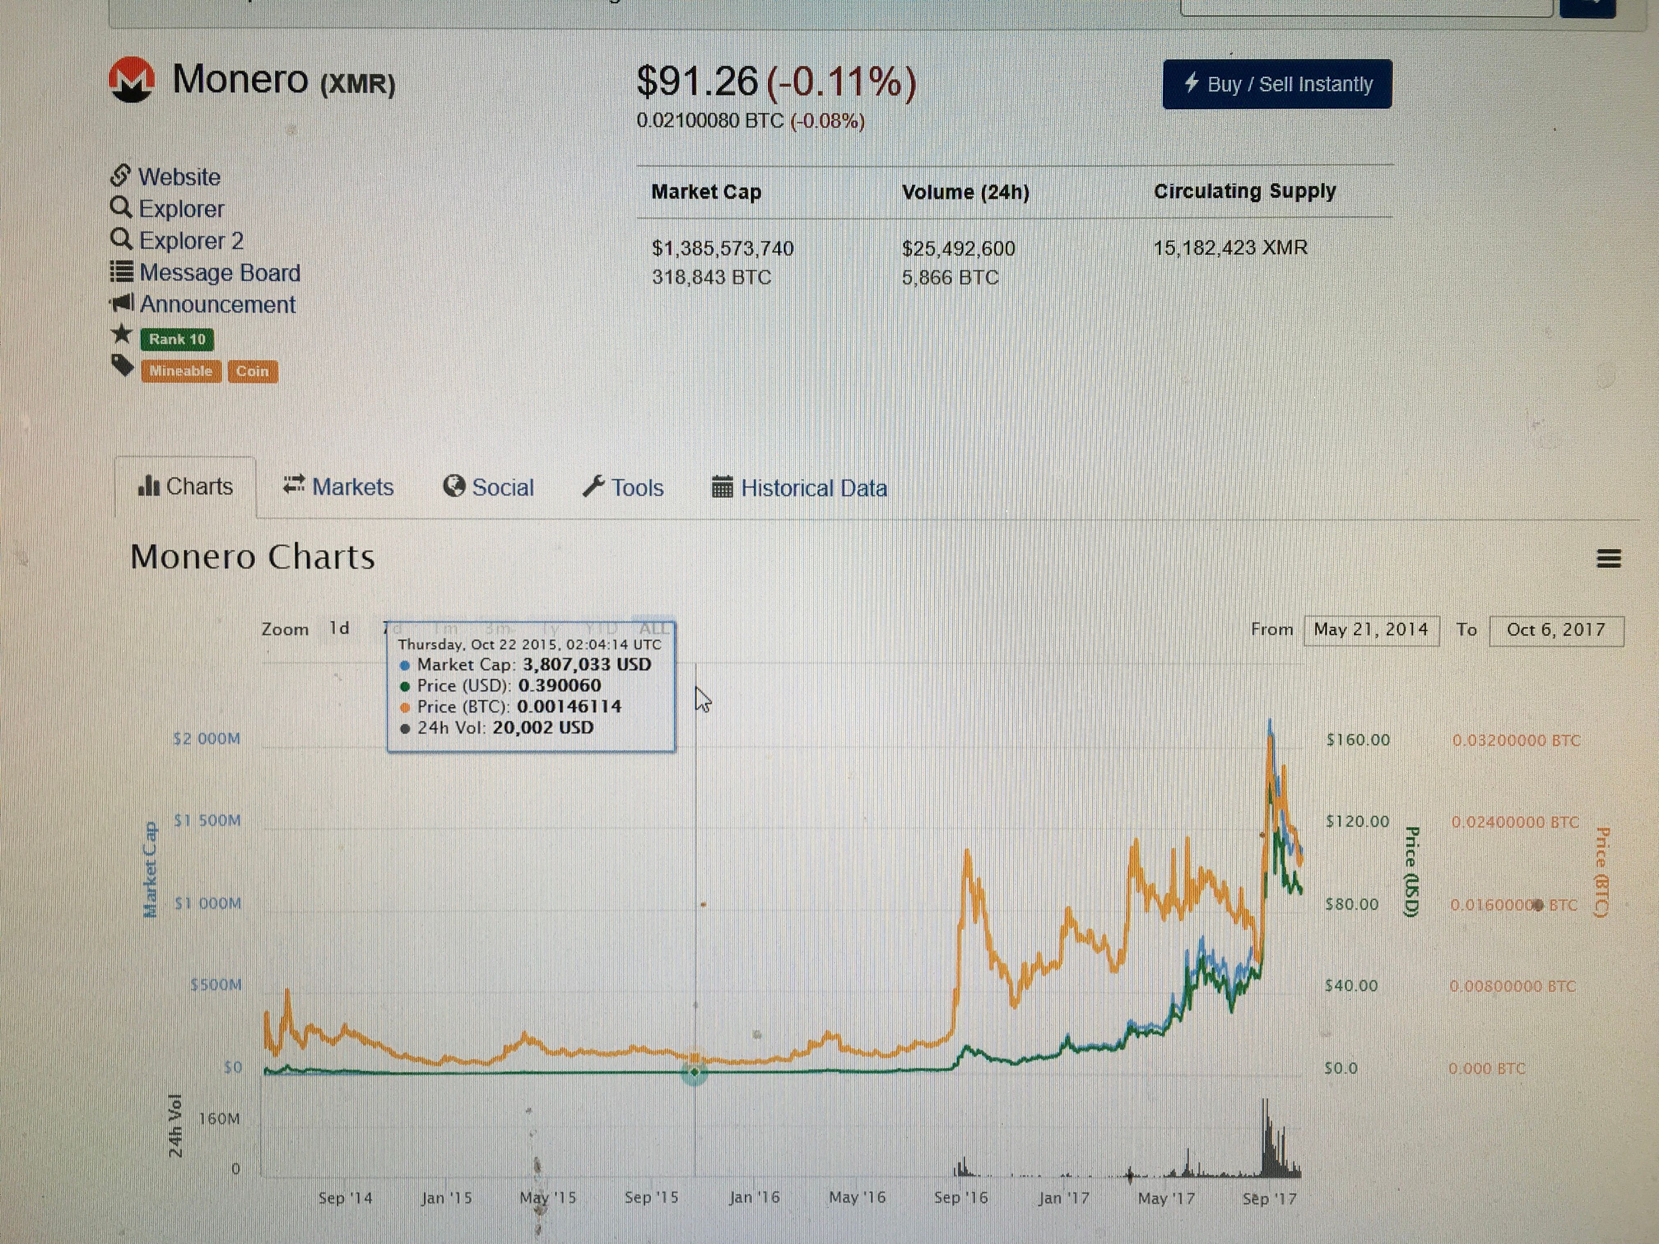Viewport: 1659px width, 1244px height.
Task: Click the Volume (24h) column header
Action: [966, 192]
